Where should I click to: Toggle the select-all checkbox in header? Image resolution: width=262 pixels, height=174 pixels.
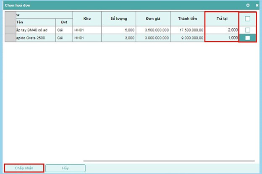(248, 18)
